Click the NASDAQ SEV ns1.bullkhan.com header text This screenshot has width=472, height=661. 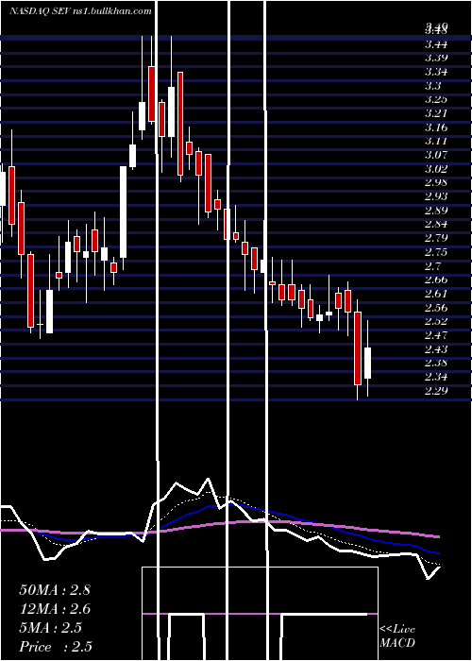[x=80, y=11]
